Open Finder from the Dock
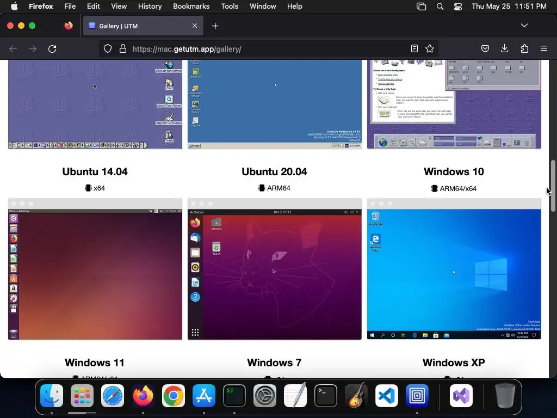This screenshot has height=418, width=557. [52, 396]
